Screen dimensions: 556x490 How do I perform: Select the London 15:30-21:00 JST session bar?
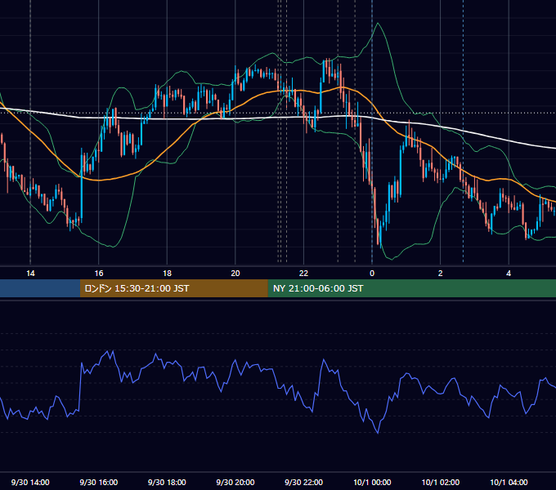click(x=173, y=288)
